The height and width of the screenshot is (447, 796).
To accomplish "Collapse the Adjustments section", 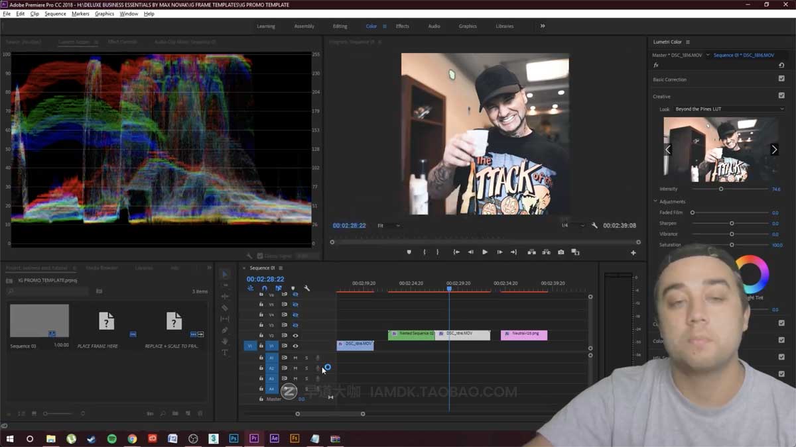I will coord(655,201).
